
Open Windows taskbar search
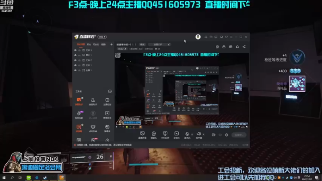click(12, 177)
